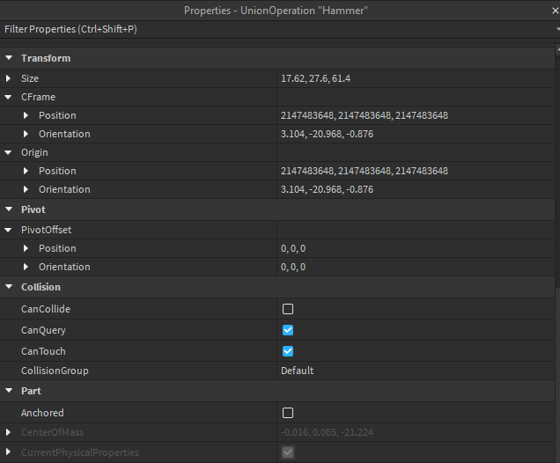
Task: Collapse the Part section
Action: pos(9,391)
